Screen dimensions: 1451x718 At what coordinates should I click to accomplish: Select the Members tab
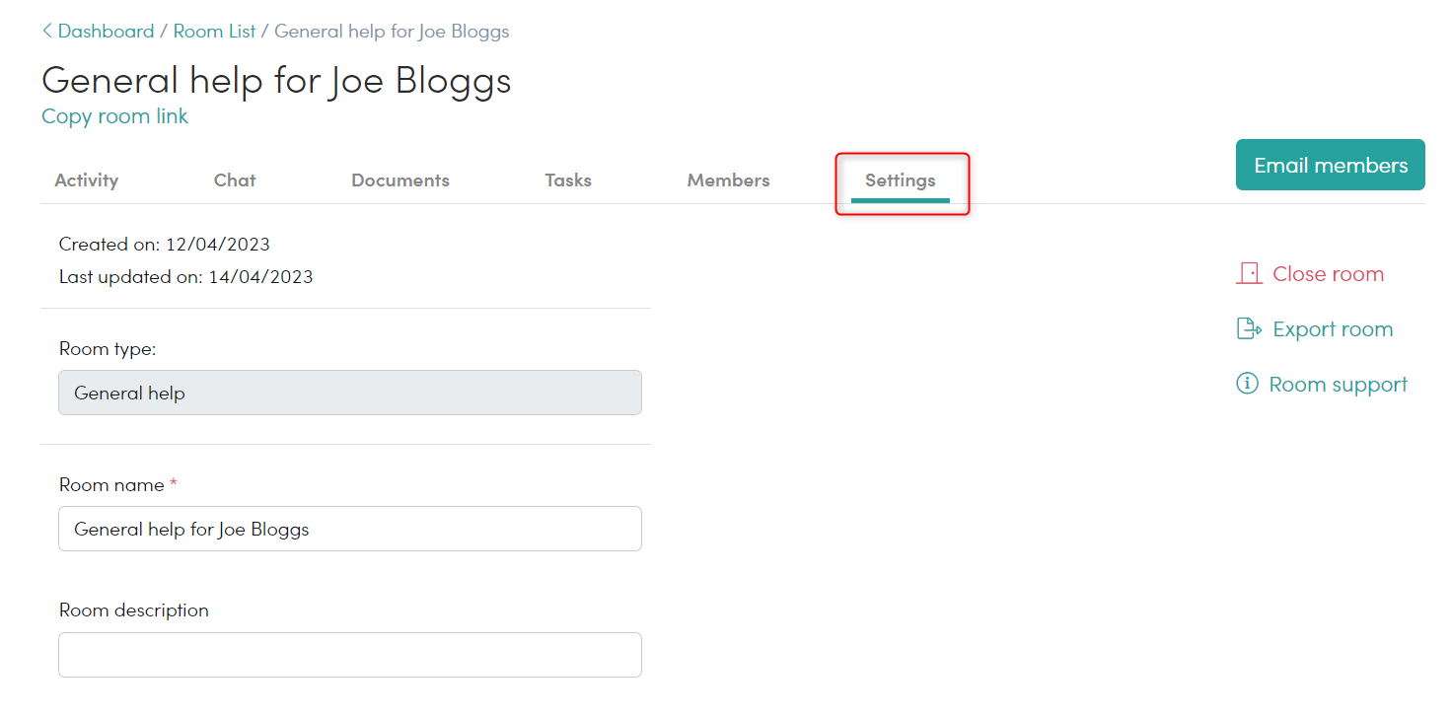click(x=729, y=180)
